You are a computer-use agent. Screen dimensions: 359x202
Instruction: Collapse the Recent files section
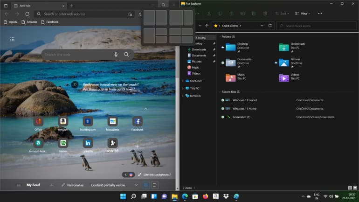click(x=220, y=92)
